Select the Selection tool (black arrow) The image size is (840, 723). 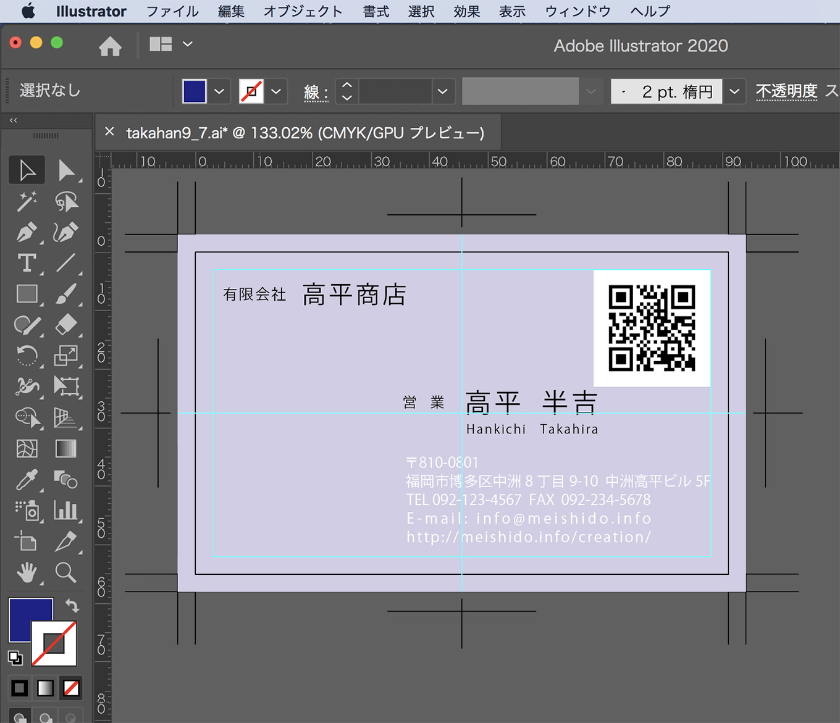coord(27,170)
